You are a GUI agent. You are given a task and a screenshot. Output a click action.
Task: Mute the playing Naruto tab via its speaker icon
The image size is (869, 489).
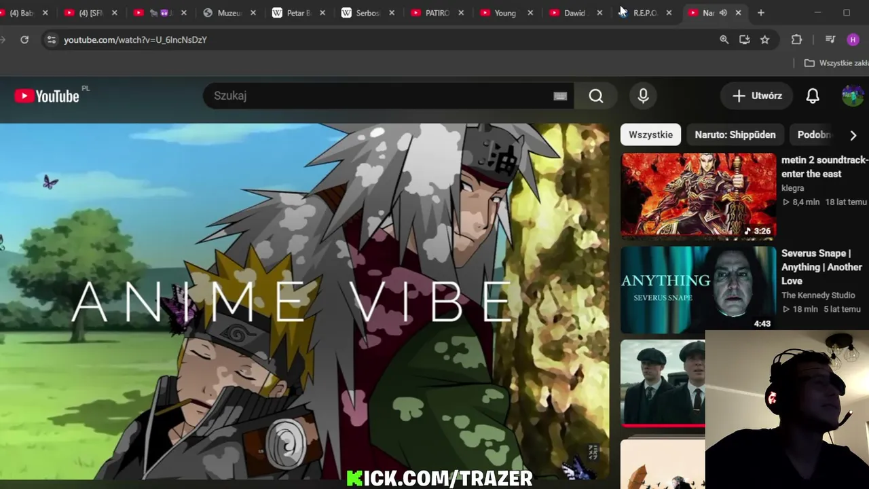point(724,13)
